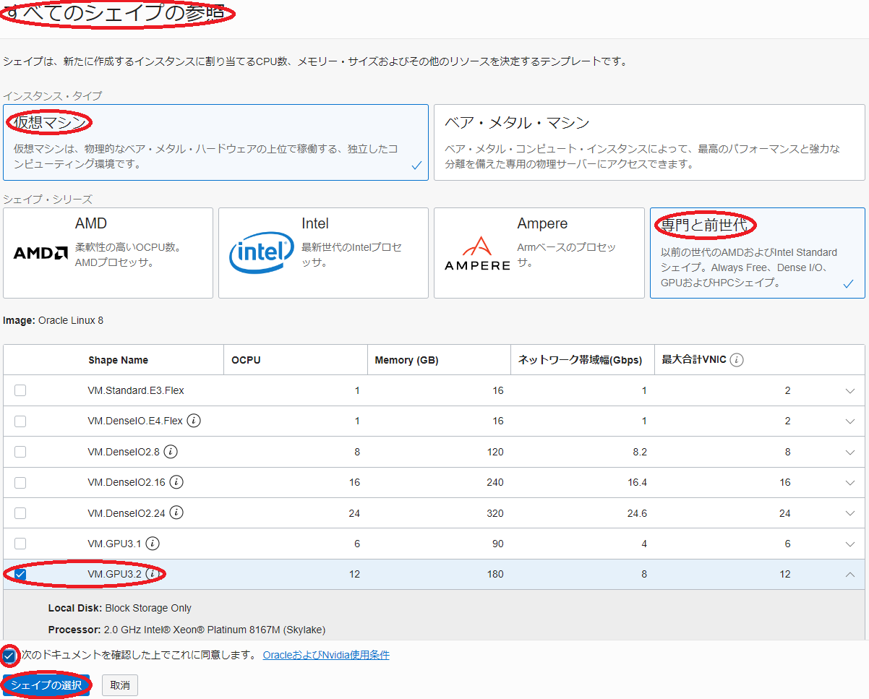Image resolution: width=869 pixels, height=699 pixels.
Task: Click the 取消 button
Action: click(x=120, y=685)
